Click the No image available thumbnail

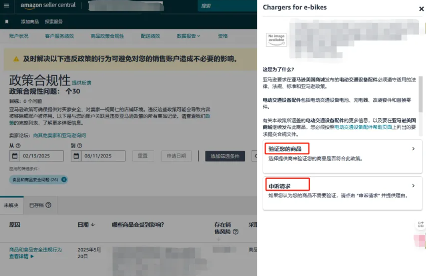[x=276, y=40]
